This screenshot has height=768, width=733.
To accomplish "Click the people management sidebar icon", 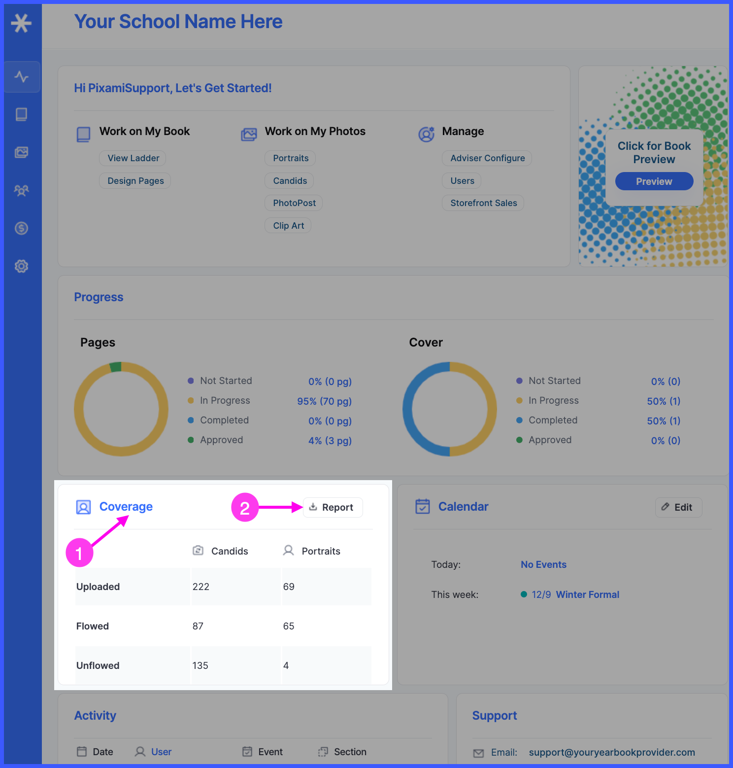I will point(22,190).
